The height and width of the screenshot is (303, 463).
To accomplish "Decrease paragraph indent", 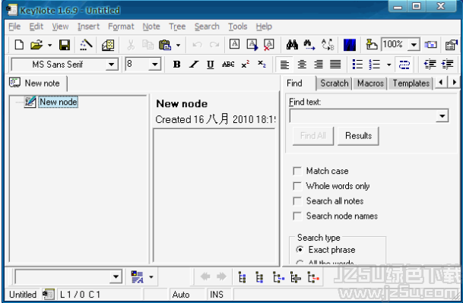I will pyautogui.click(x=430, y=64).
